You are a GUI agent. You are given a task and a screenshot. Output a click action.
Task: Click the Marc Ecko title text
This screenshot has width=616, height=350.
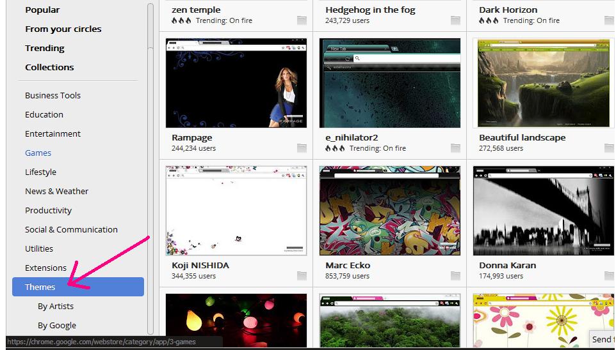coord(348,265)
